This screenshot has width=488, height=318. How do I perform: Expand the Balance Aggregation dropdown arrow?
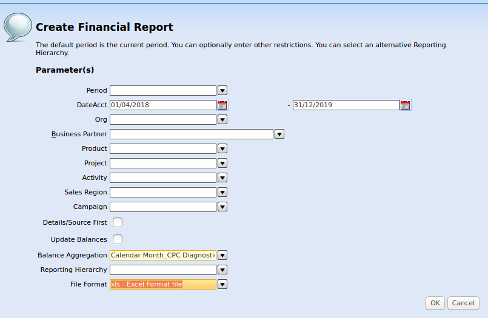(x=222, y=255)
